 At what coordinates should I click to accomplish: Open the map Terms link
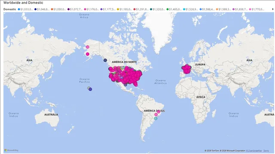[x=266, y=151]
